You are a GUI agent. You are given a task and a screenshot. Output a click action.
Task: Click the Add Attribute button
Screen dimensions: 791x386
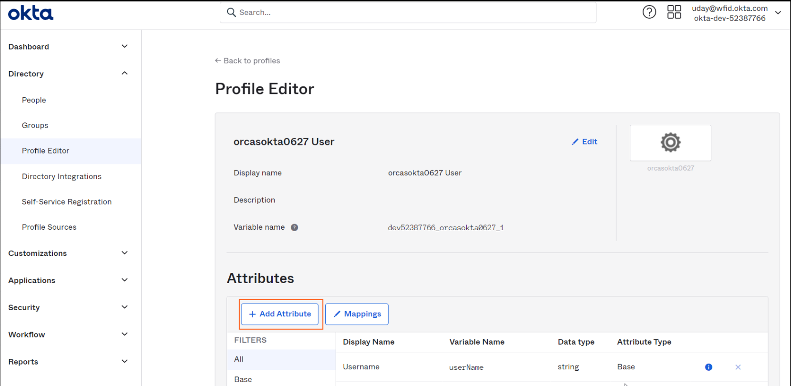pos(279,314)
